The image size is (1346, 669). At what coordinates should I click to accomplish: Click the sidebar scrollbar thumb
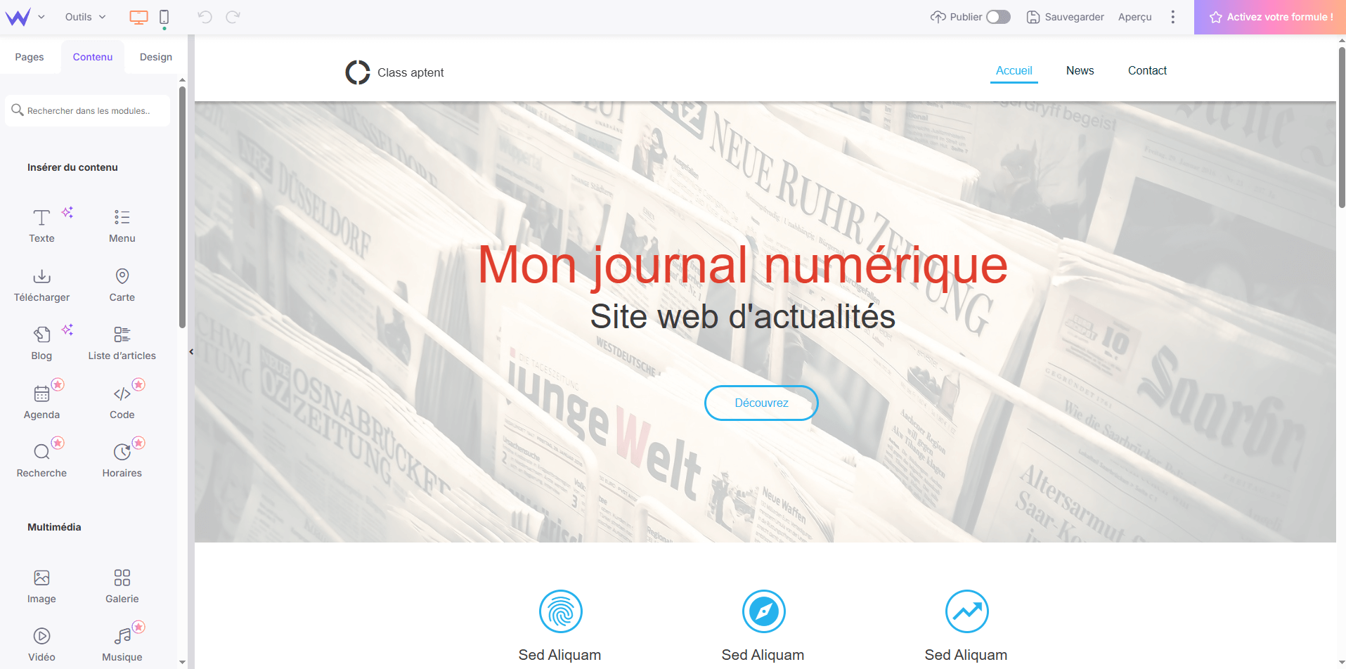coord(182,207)
